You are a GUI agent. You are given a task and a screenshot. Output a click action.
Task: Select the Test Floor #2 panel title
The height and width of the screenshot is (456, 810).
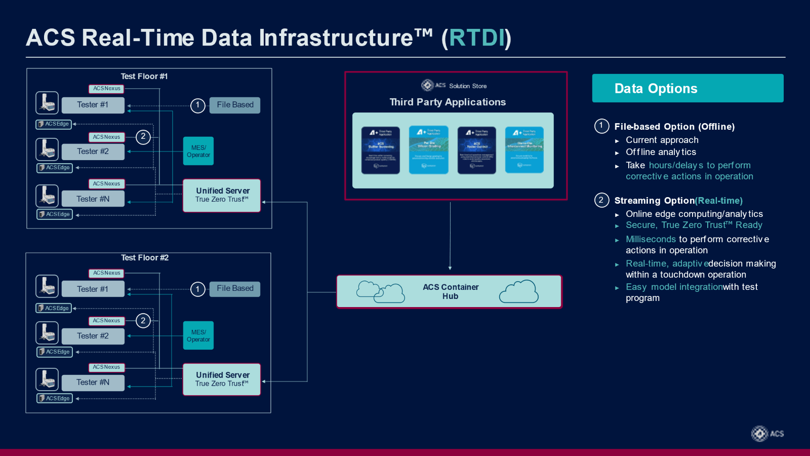click(x=145, y=258)
